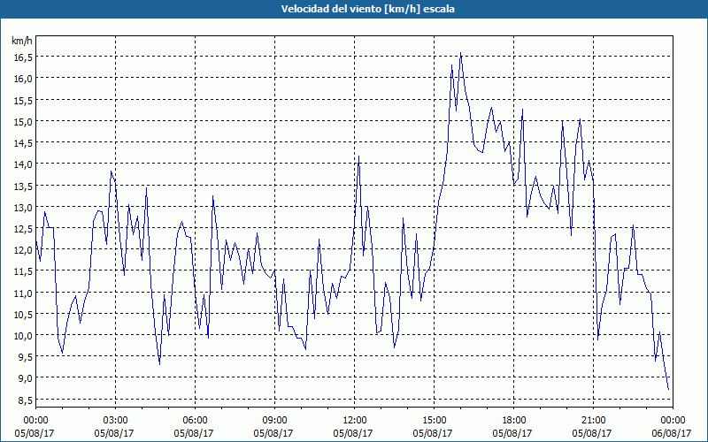This screenshot has height=442, width=708.
Task: Click the 12,5 y-axis value
Action: coord(23,229)
